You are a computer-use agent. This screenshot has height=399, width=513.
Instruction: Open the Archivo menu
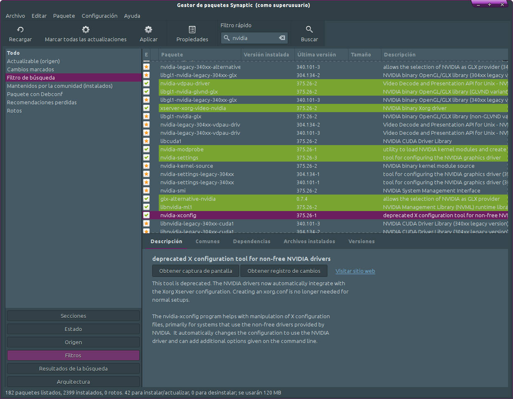point(15,16)
